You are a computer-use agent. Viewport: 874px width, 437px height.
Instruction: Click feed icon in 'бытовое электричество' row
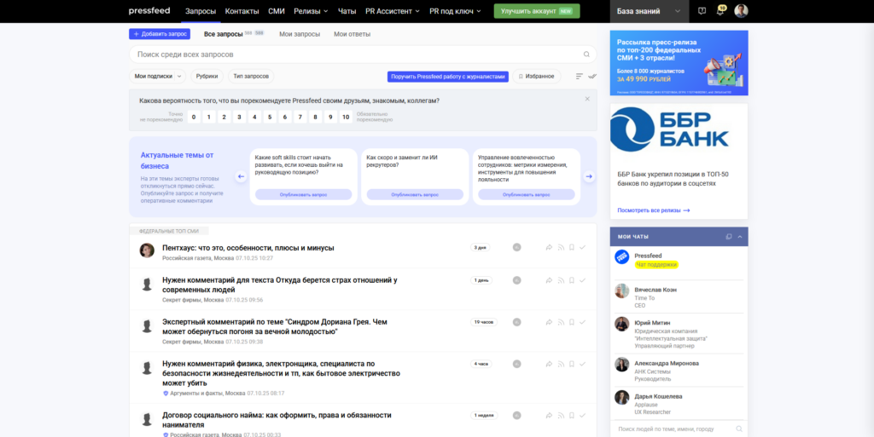[x=561, y=365]
